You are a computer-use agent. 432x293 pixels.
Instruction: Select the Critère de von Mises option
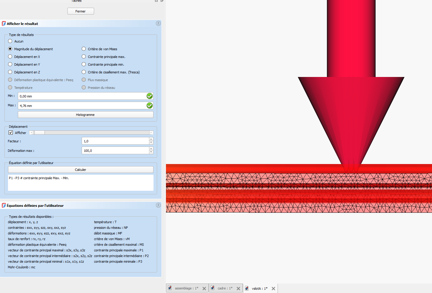84,49
